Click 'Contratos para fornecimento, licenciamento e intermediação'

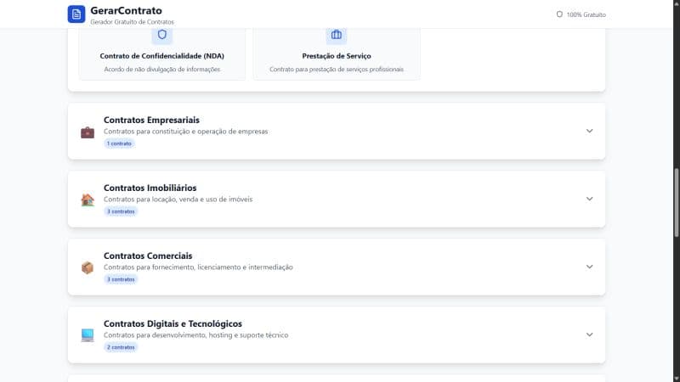tap(198, 267)
